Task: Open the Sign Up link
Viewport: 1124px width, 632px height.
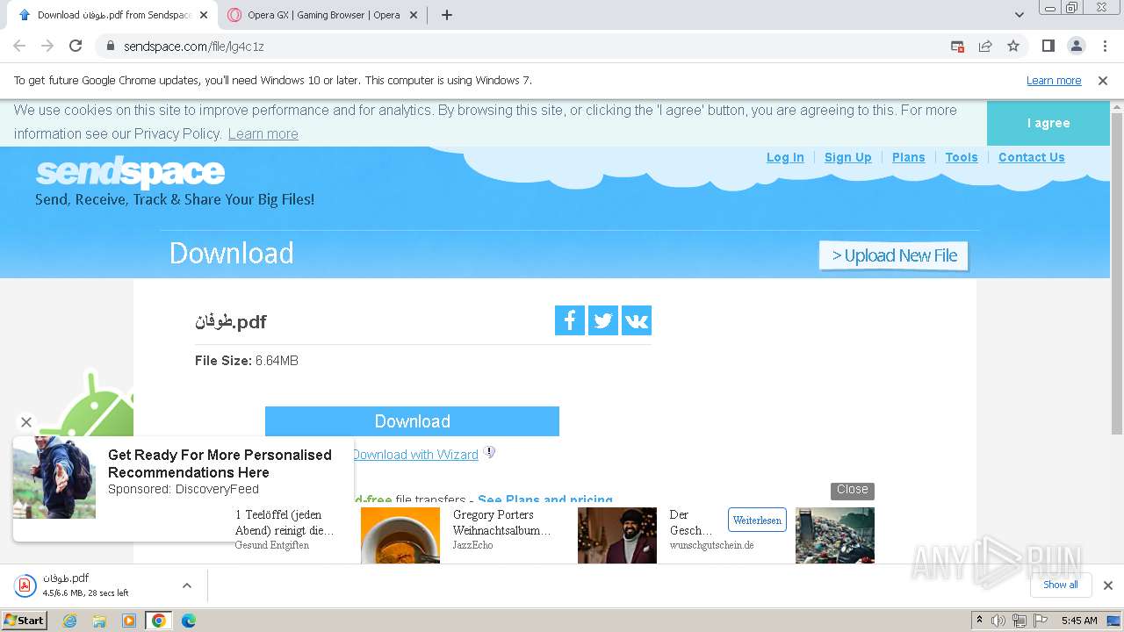Action: click(x=847, y=157)
